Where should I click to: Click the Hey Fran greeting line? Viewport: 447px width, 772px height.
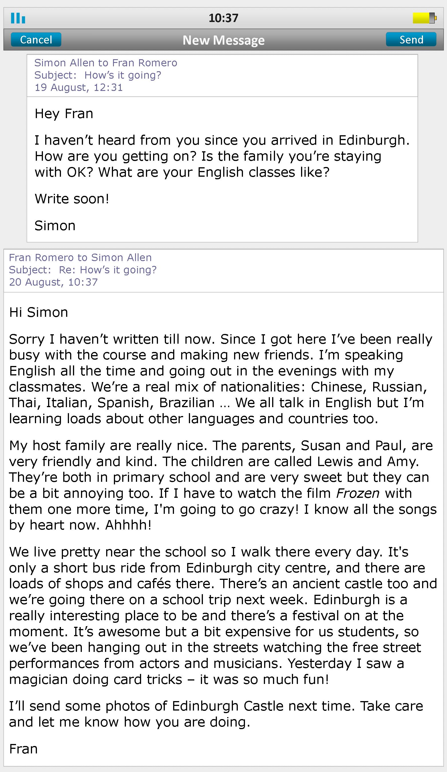[x=64, y=114]
